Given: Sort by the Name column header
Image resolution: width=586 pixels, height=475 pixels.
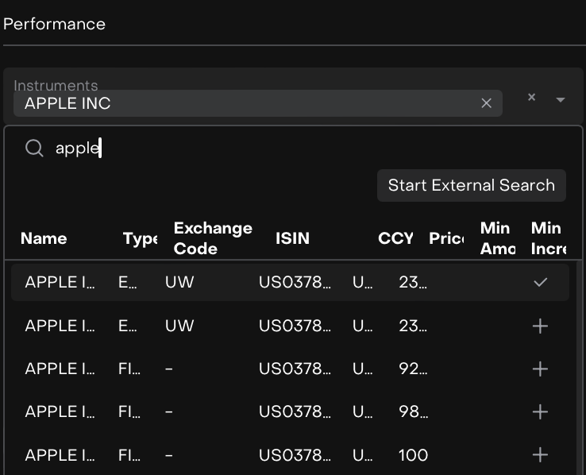Looking at the screenshot, I should (x=44, y=238).
